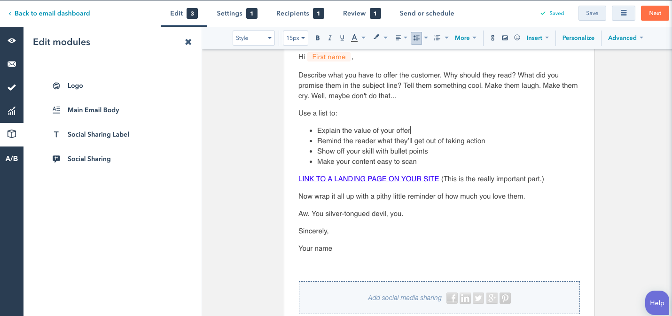This screenshot has width=672, height=316.
Task: Click the Save button
Action: click(x=592, y=13)
